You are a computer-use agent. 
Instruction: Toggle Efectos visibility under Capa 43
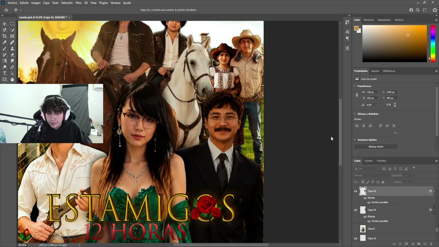pyautogui.click(x=365, y=198)
